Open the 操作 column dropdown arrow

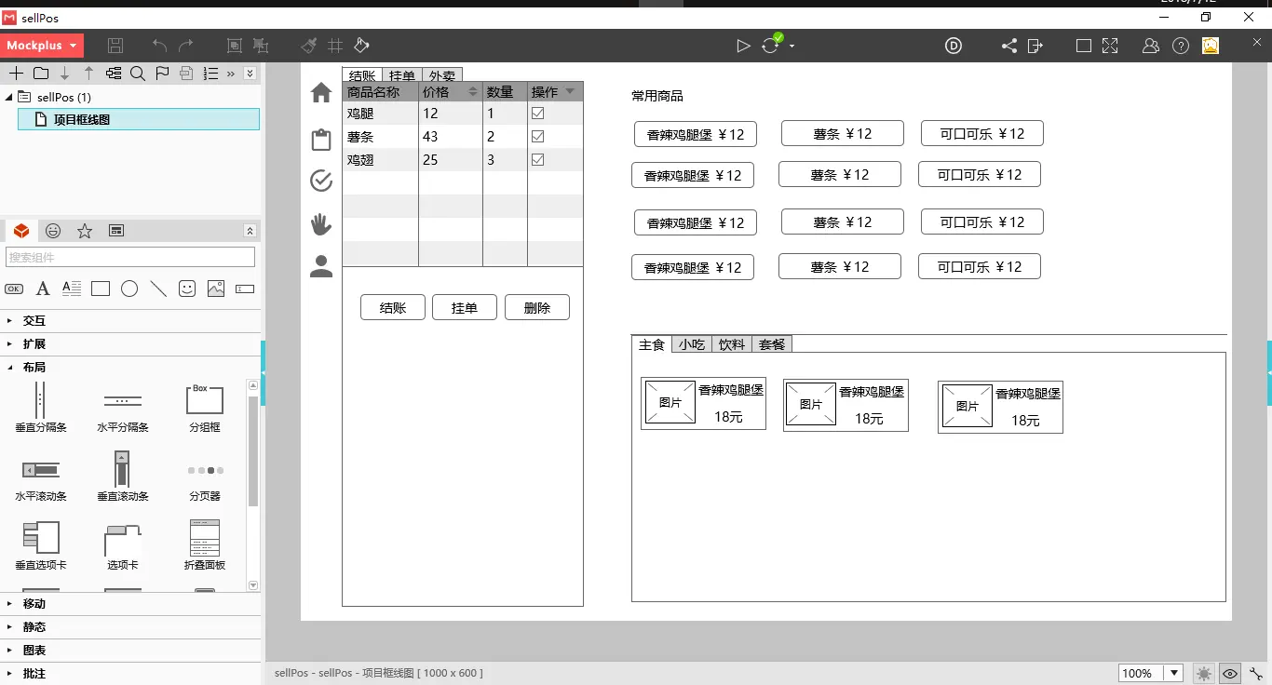pyautogui.click(x=570, y=92)
